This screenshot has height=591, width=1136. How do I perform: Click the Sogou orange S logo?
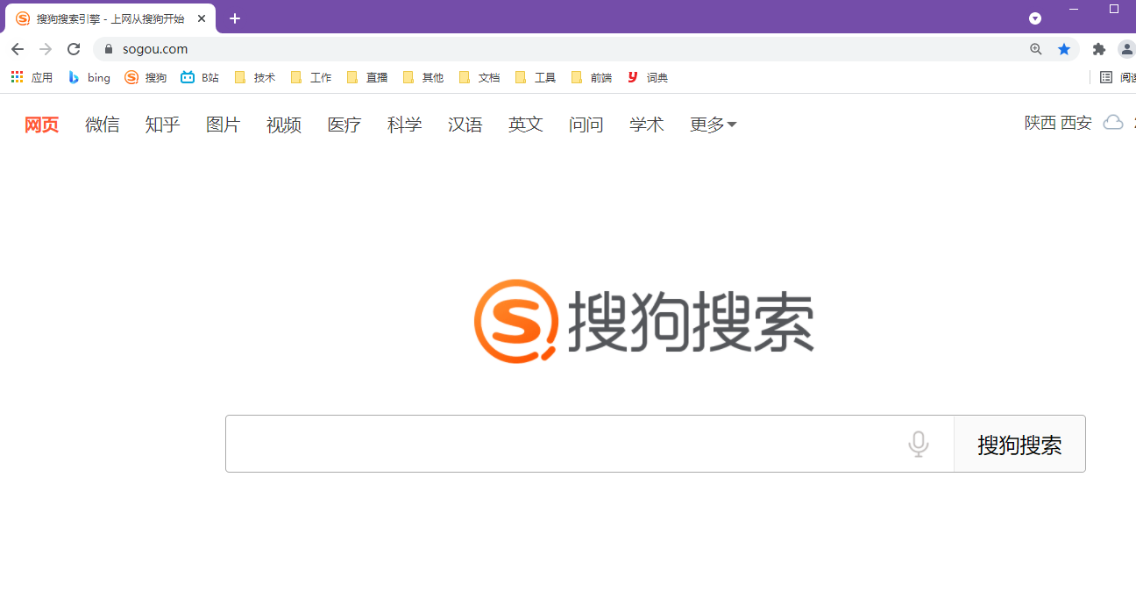[x=516, y=321]
